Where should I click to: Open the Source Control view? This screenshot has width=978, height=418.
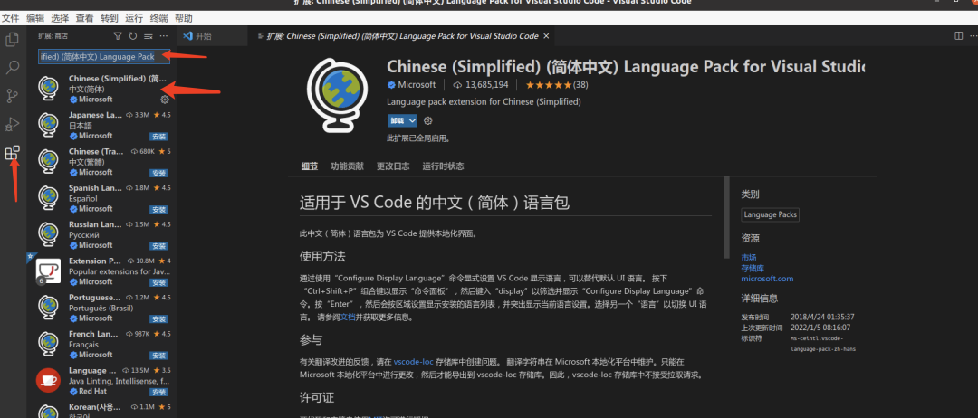pyautogui.click(x=12, y=96)
